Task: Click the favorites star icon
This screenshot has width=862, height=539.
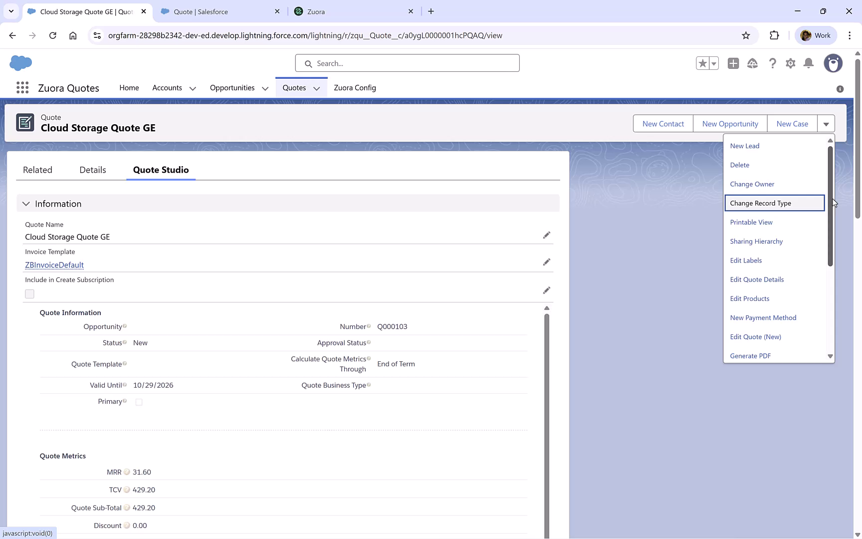Action: [x=702, y=63]
